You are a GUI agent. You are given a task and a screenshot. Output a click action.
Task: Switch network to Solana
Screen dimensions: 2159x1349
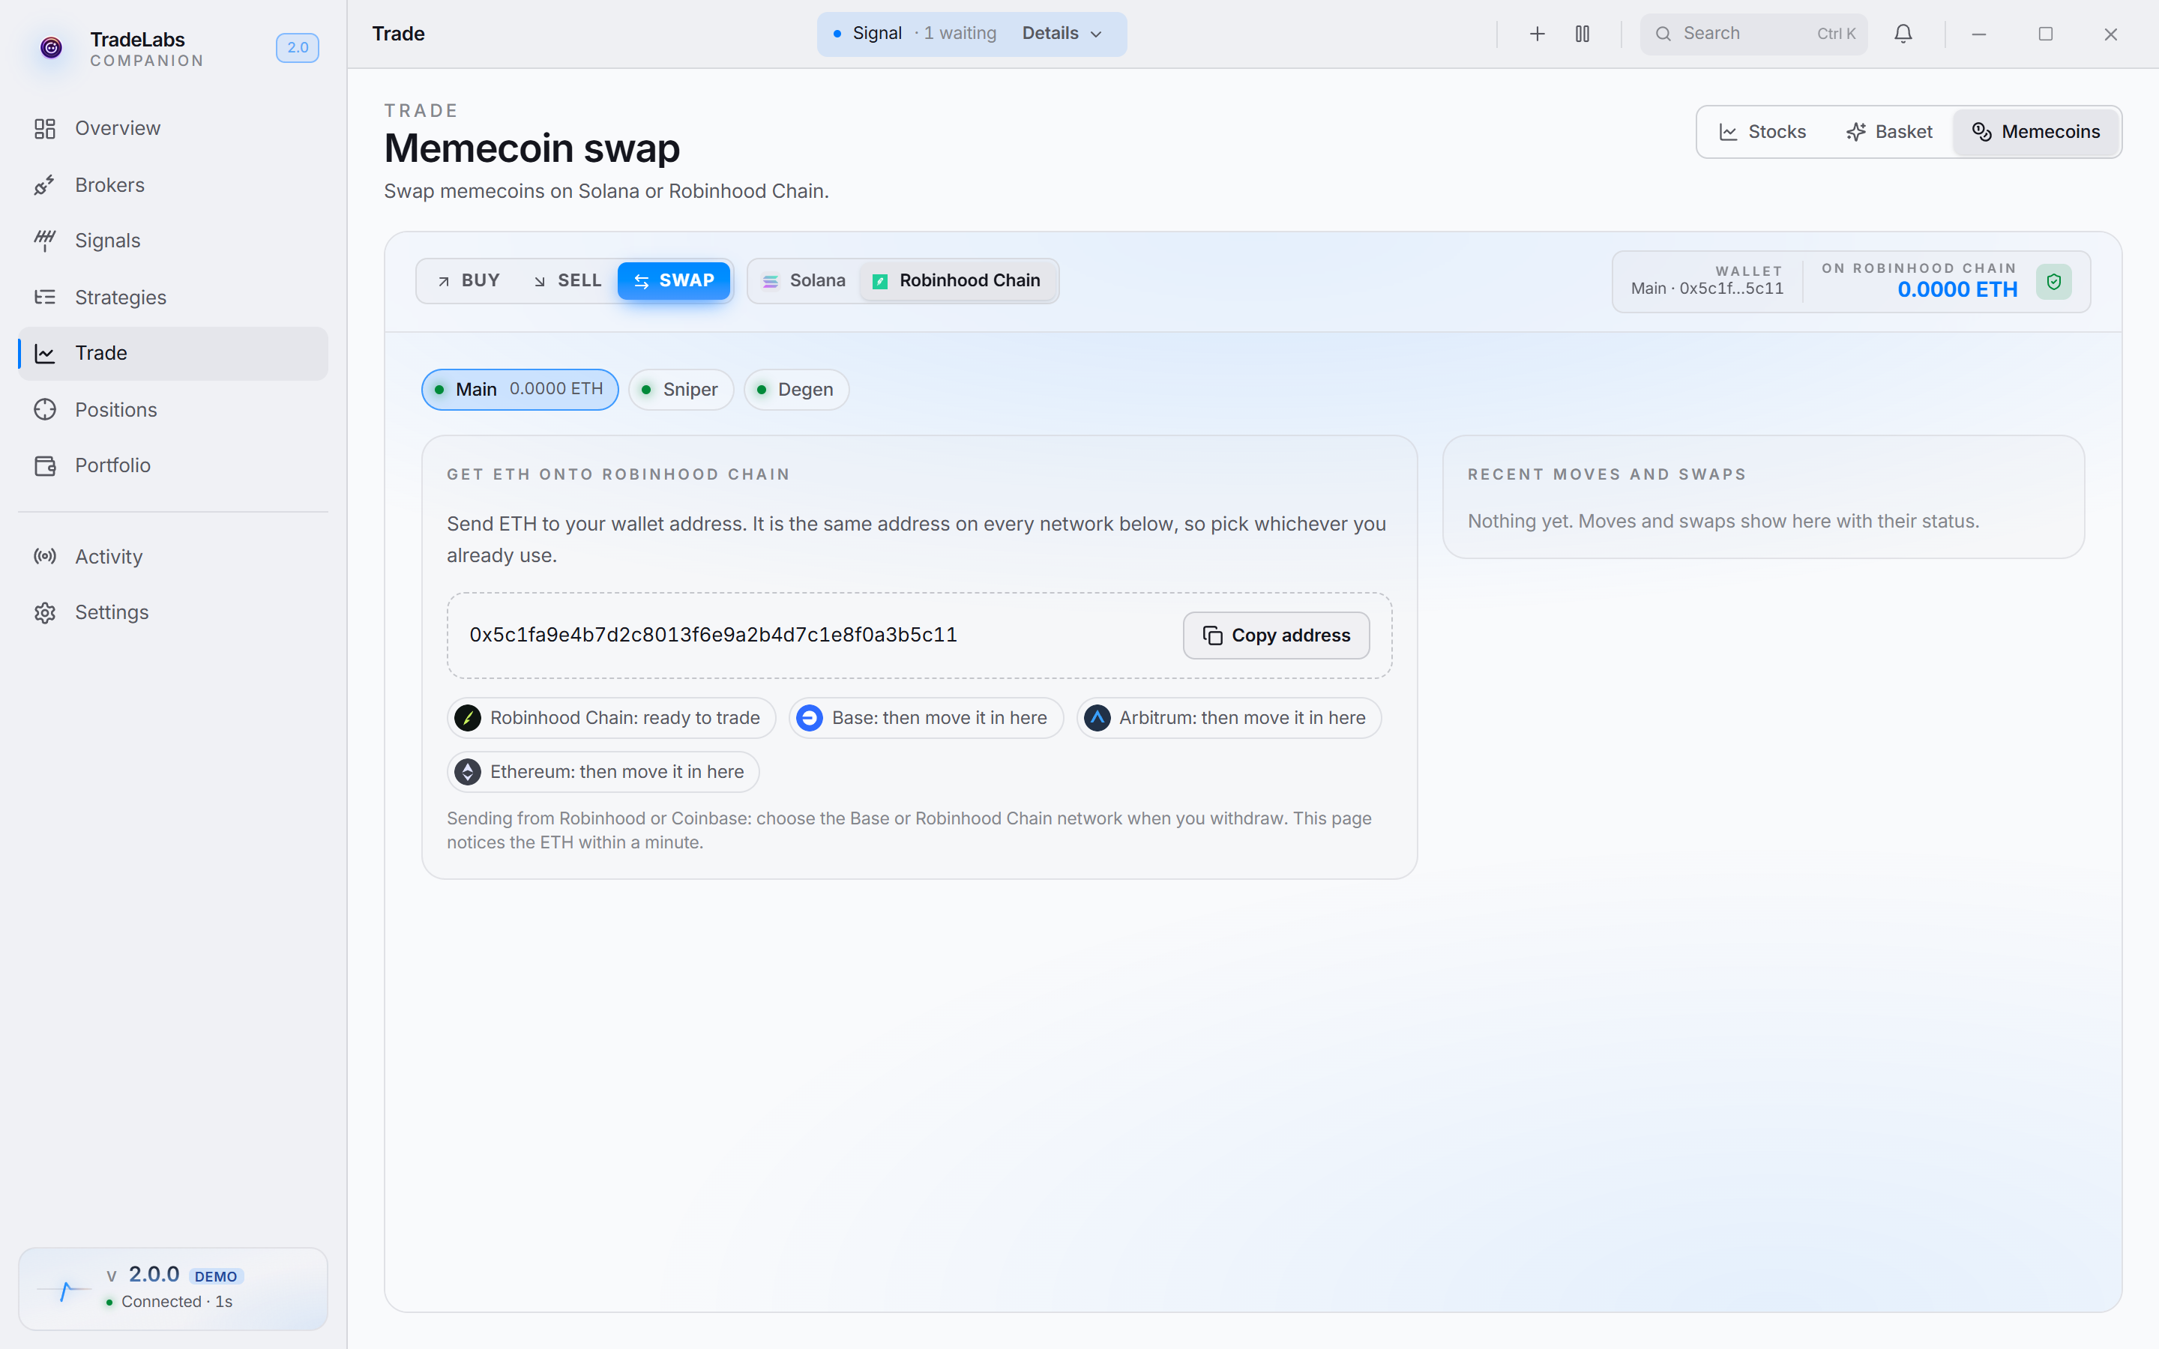point(804,281)
